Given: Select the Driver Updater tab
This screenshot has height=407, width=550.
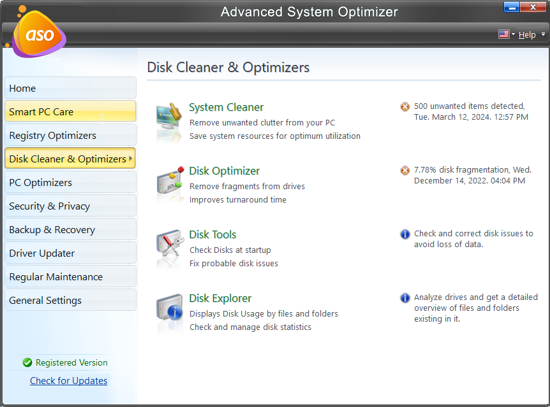Looking at the screenshot, I should 70,253.
